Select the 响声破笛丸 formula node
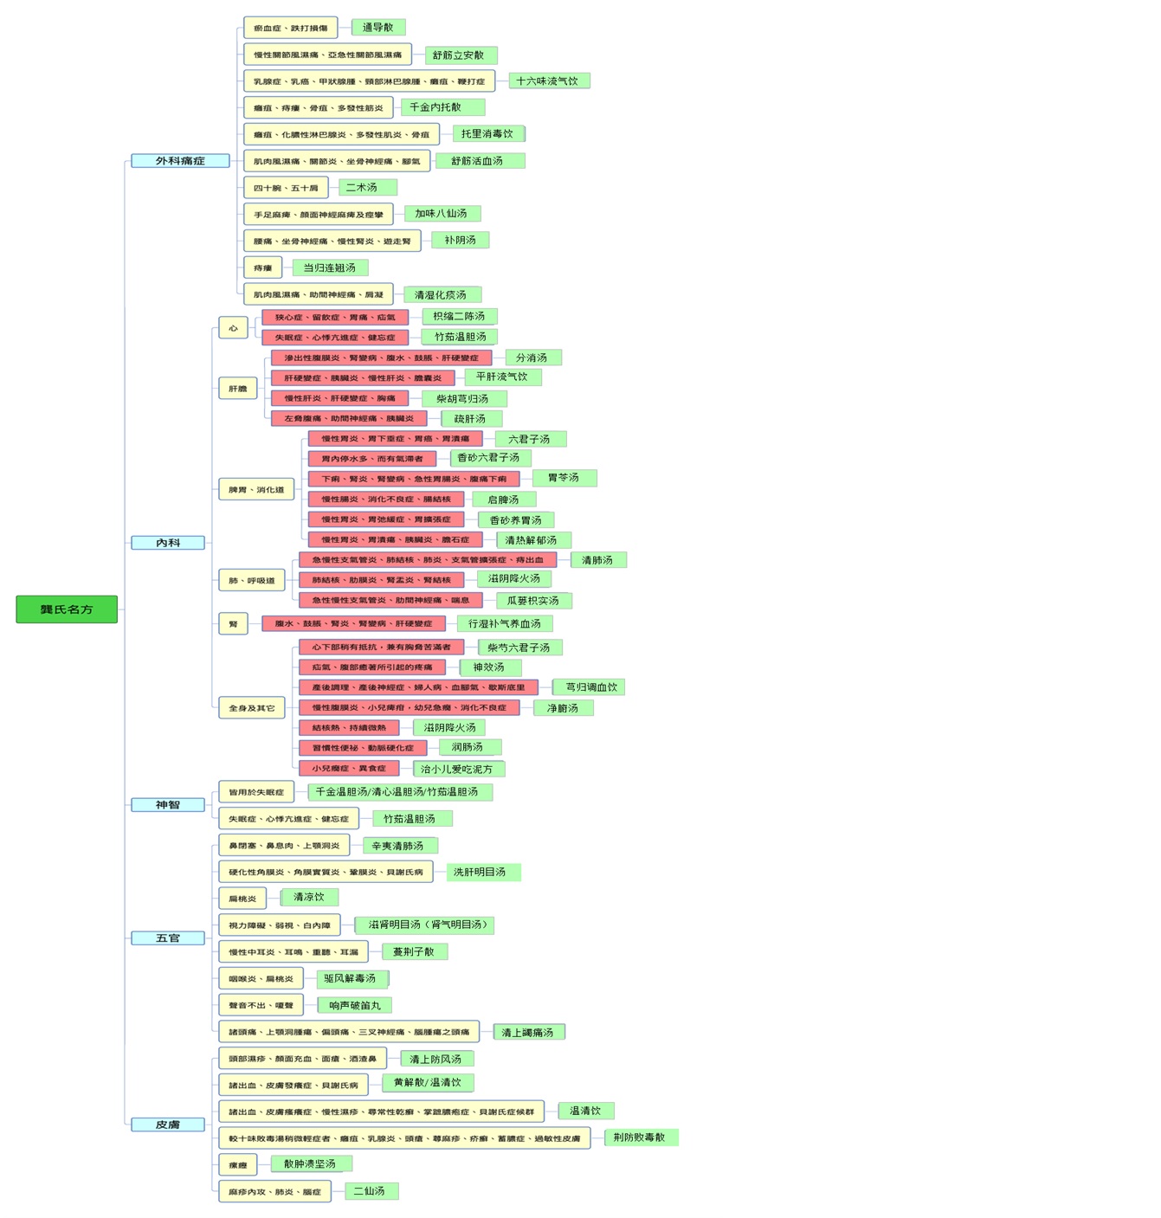 355,1005
